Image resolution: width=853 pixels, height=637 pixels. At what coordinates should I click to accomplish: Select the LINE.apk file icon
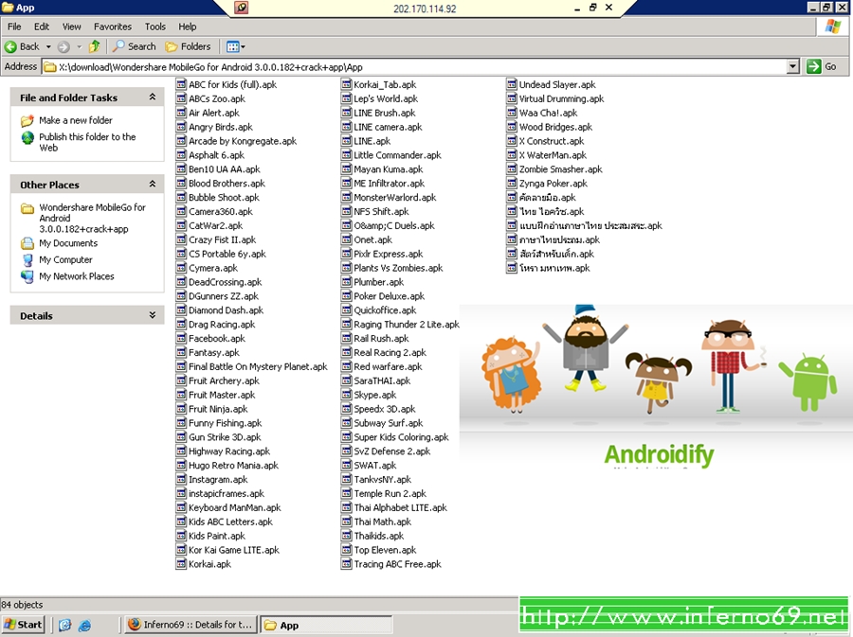(x=347, y=141)
